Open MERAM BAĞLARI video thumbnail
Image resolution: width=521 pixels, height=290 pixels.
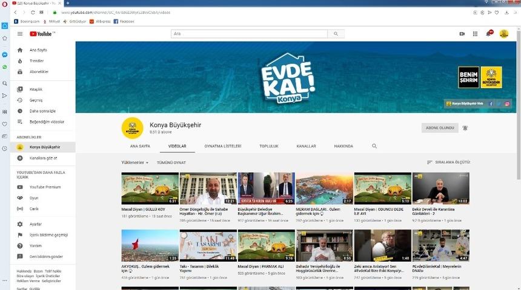tap(324, 188)
